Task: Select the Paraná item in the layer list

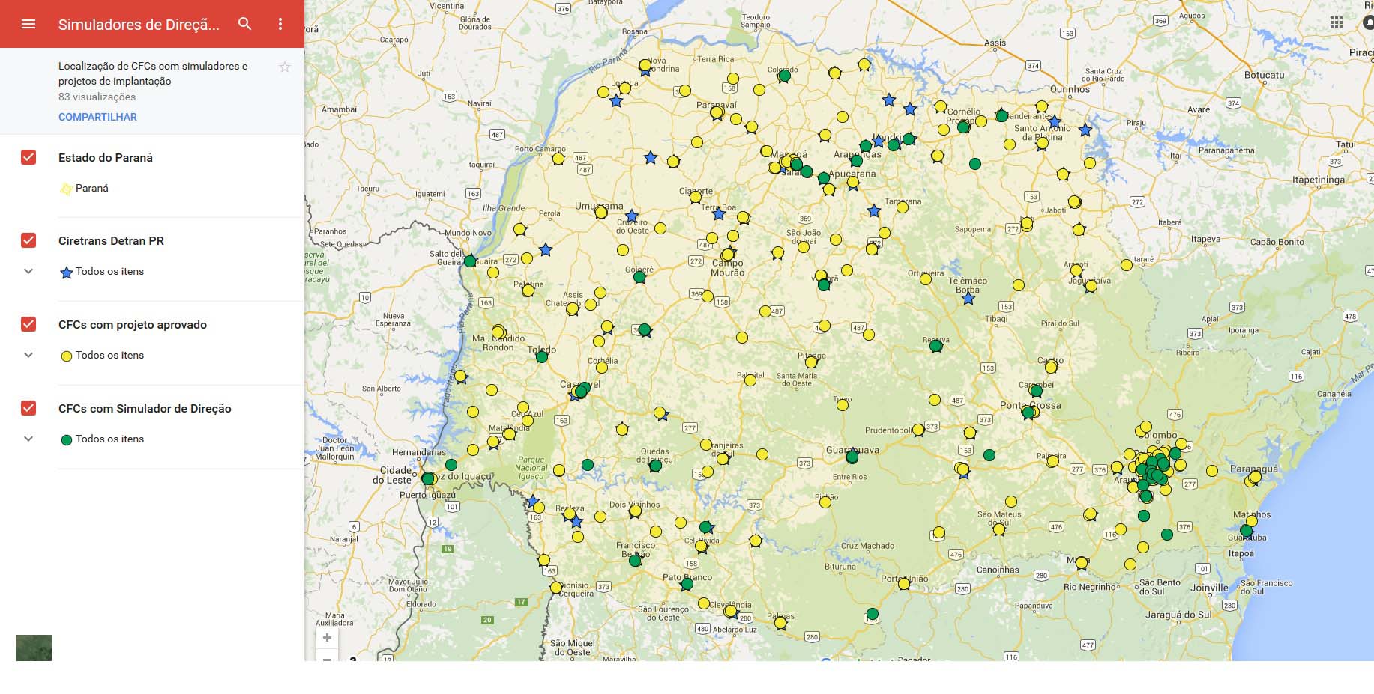Action: pyautogui.click(x=91, y=188)
